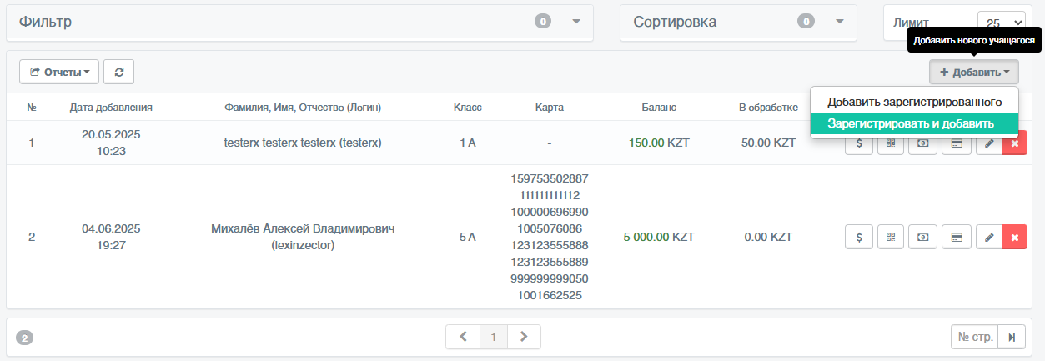The image size is (1045, 361).
Task: Open the Отчеты reports dropdown
Action: 59,72
